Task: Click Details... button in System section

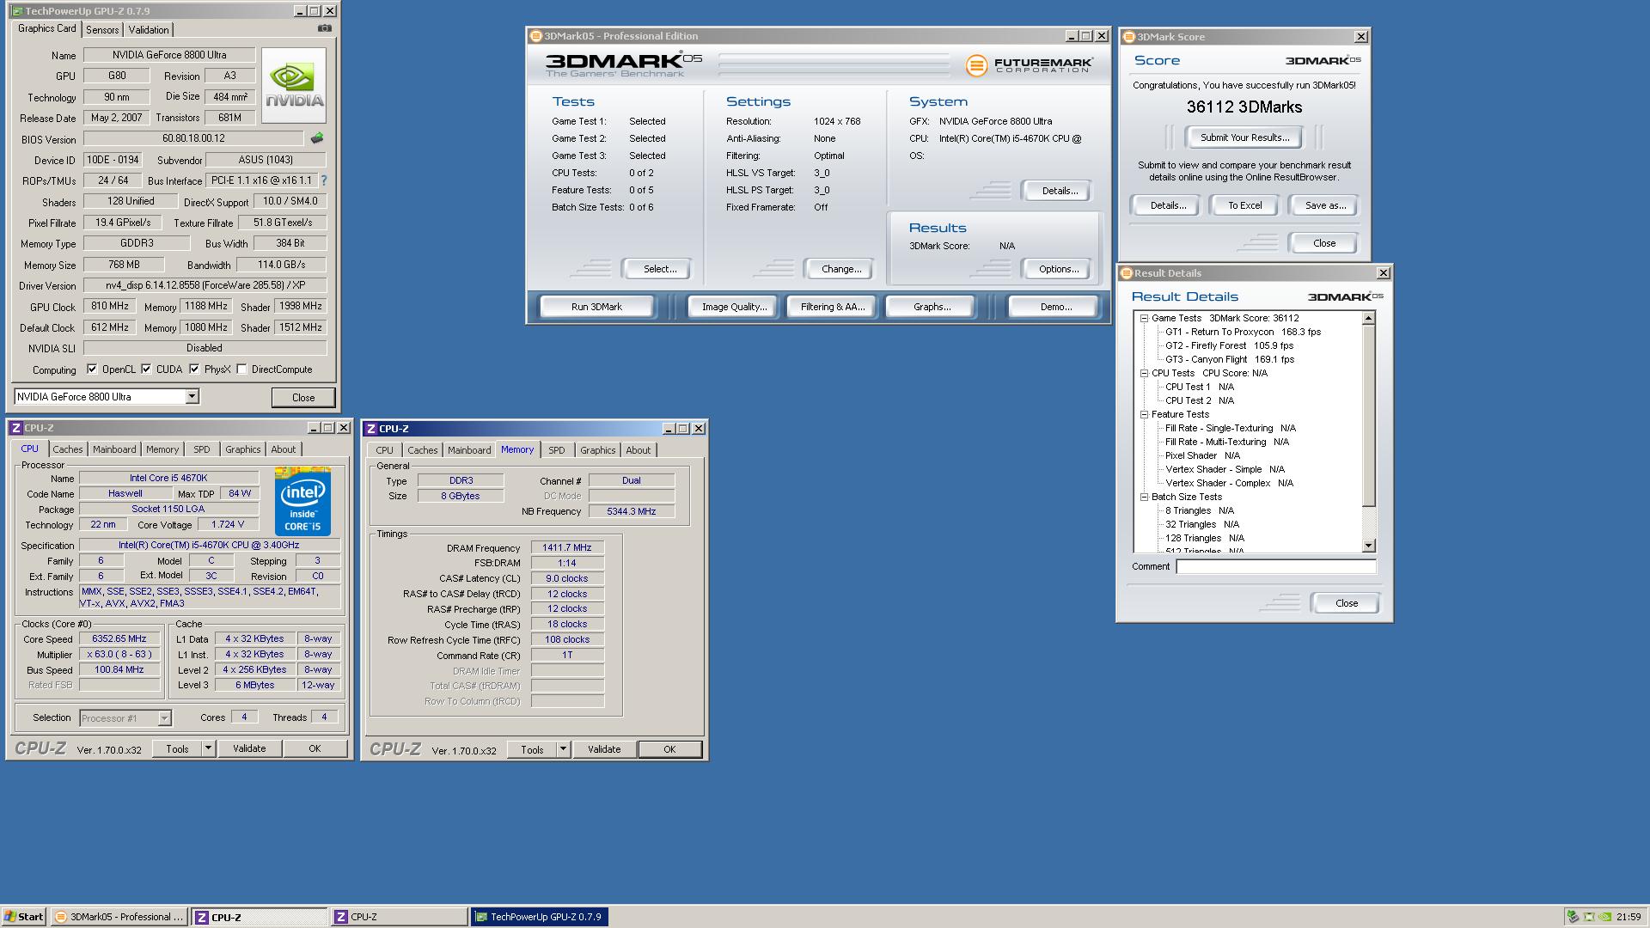Action: (1060, 191)
